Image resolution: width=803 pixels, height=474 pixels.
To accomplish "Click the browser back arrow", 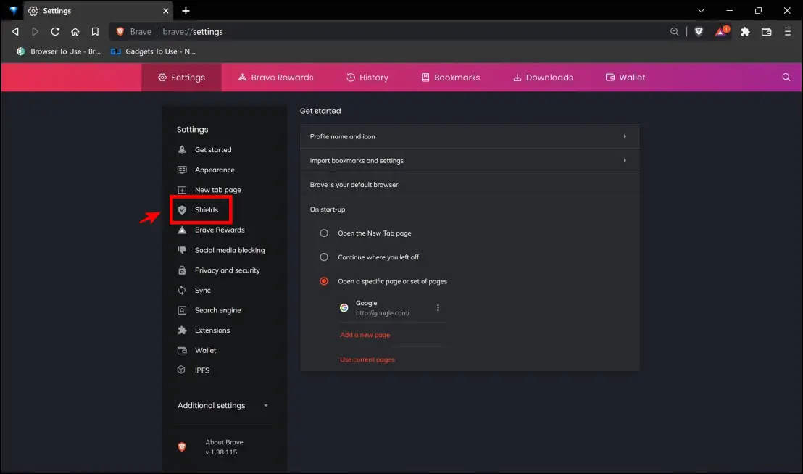I will (15, 32).
